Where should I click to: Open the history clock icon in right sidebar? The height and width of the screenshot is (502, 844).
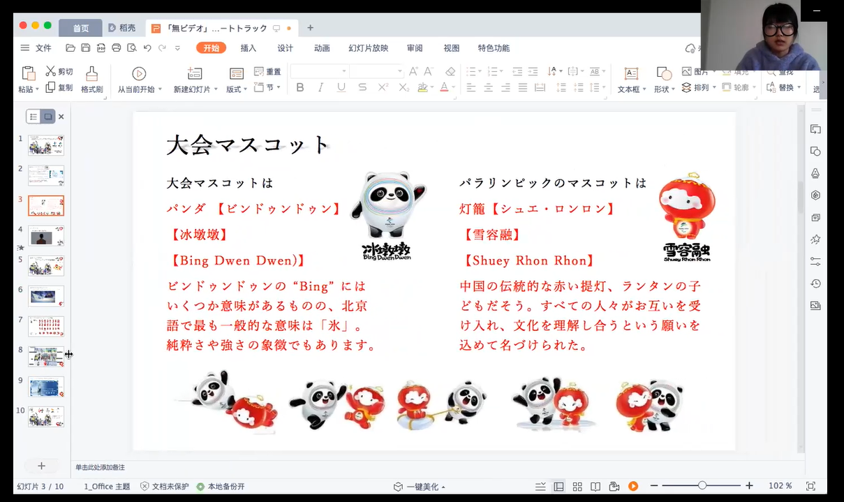[815, 283]
